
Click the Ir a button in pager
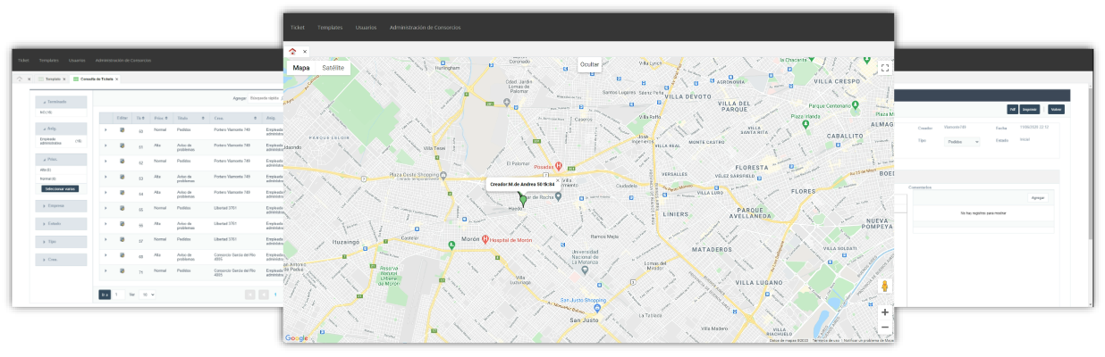(x=105, y=294)
